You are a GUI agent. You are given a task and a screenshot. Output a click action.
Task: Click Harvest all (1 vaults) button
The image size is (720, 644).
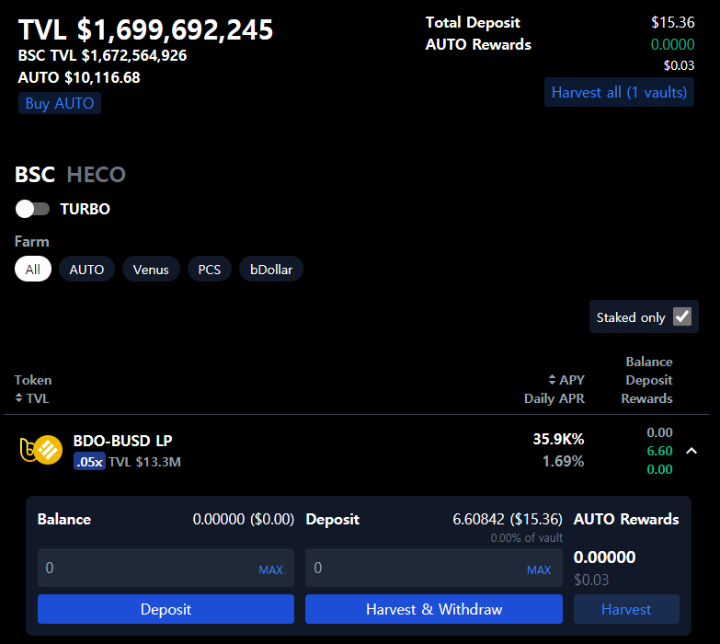[x=619, y=92]
